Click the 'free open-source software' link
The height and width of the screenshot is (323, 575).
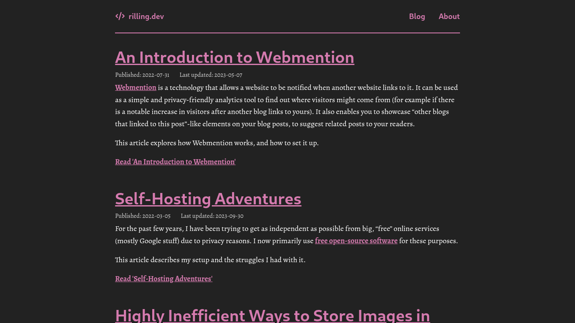[356, 241]
